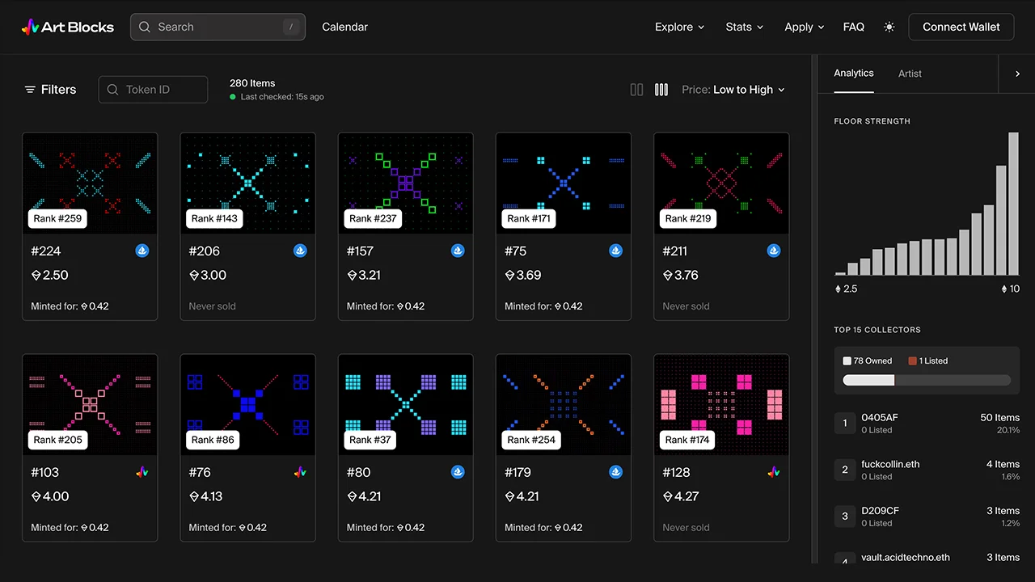Click OpenSea icon on token #179
This screenshot has height=582, width=1035.
pos(616,472)
